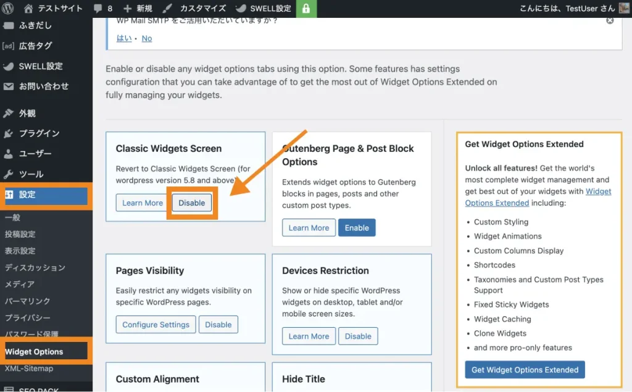Click the プラグイン plugin icon
This screenshot has height=392, width=632.
[x=9, y=134]
